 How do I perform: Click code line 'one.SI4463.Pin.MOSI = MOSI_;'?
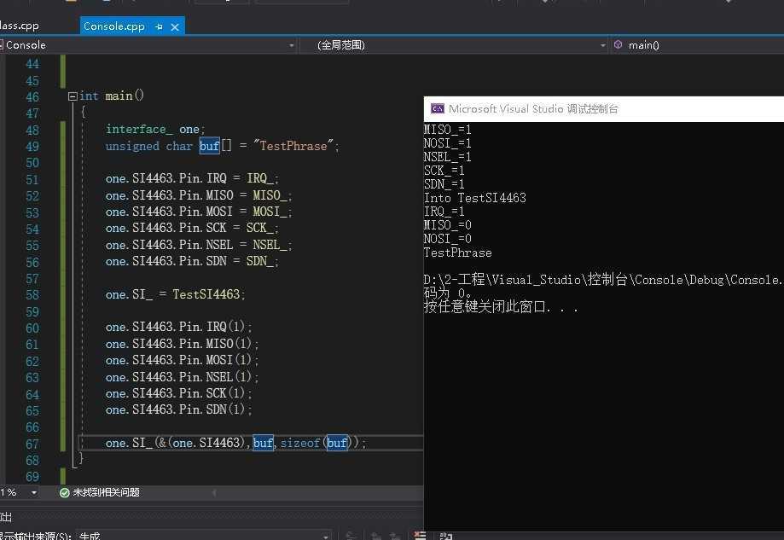199,212
